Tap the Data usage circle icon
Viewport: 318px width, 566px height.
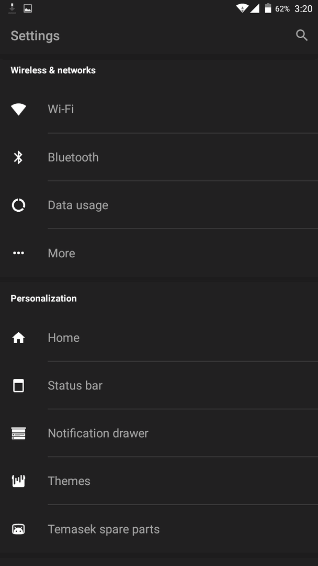coord(18,205)
